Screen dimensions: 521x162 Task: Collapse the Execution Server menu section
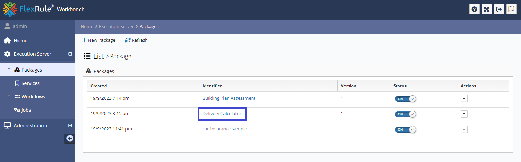pyautogui.click(x=70, y=54)
